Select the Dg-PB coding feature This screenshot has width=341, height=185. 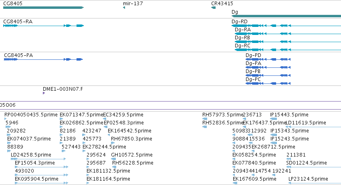pos(268,75)
